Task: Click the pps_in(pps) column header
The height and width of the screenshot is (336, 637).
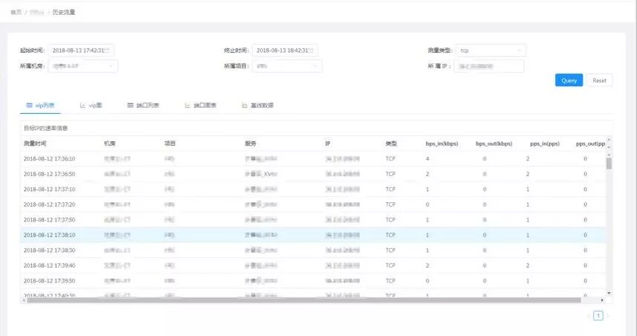Action: tap(545, 143)
